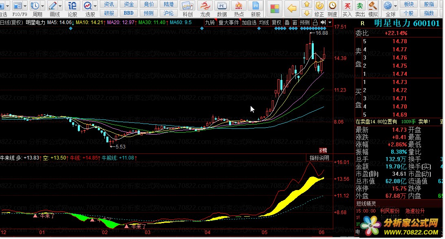The width and height of the screenshot is (445, 239).
Task: Open the 新股 IPO icon
Action: coord(256,6)
